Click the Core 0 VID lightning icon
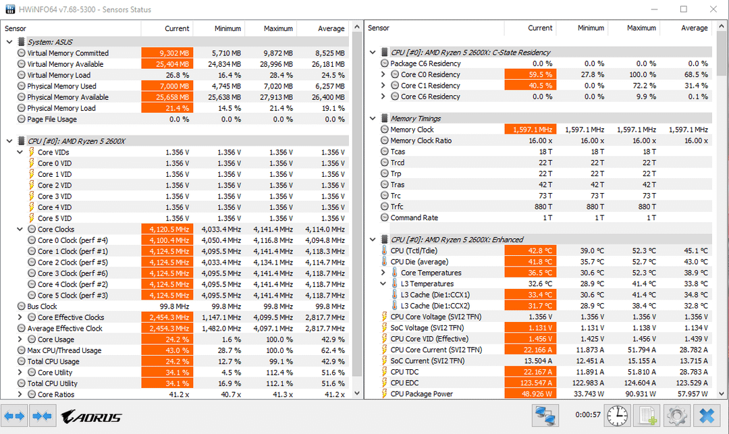 coord(32,163)
